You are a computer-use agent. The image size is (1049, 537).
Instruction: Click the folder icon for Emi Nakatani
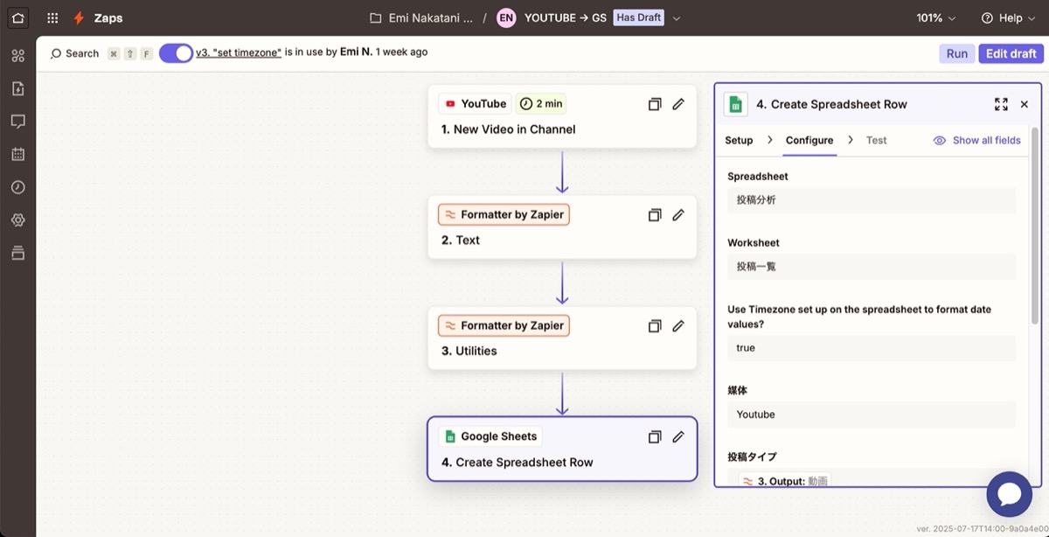pyautogui.click(x=376, y=17)
